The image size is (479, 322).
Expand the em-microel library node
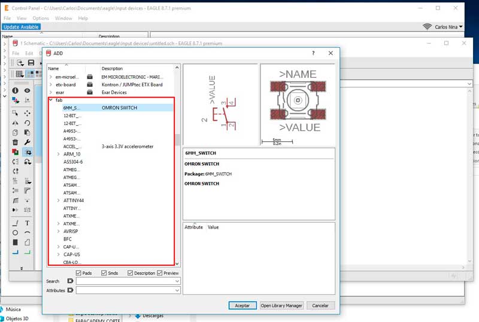[51, 77]
